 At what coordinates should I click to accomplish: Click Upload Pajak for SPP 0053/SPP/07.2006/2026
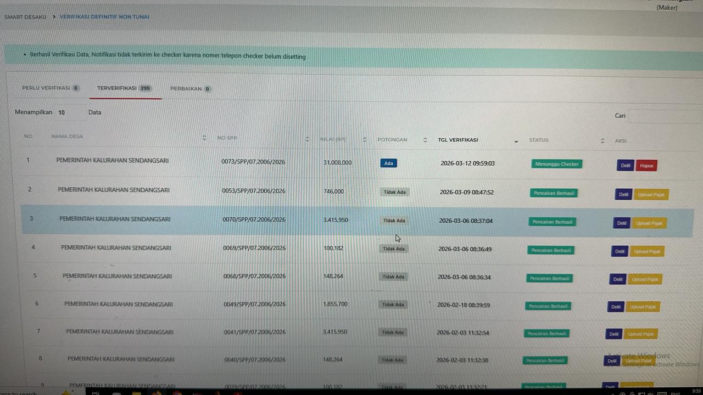(651, 195)
